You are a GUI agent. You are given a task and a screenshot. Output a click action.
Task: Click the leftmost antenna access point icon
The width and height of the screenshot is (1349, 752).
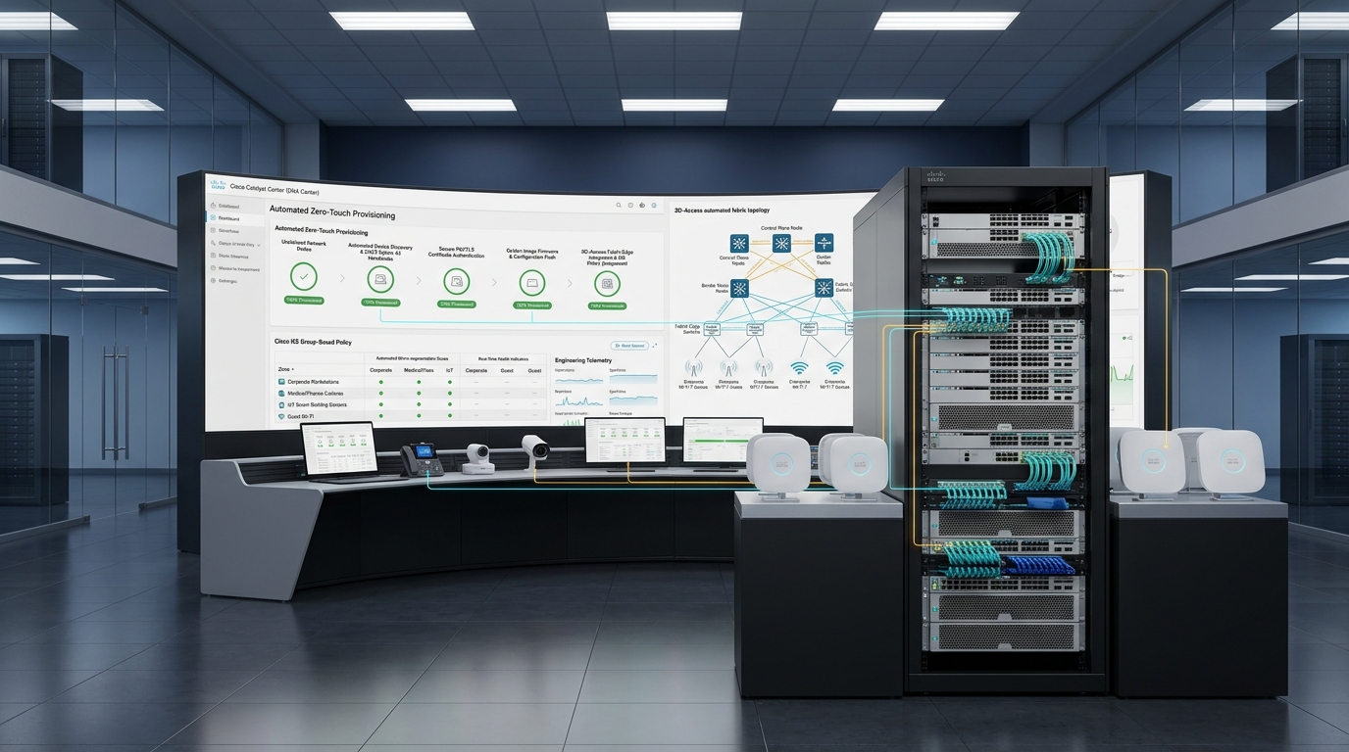[693, 367]
